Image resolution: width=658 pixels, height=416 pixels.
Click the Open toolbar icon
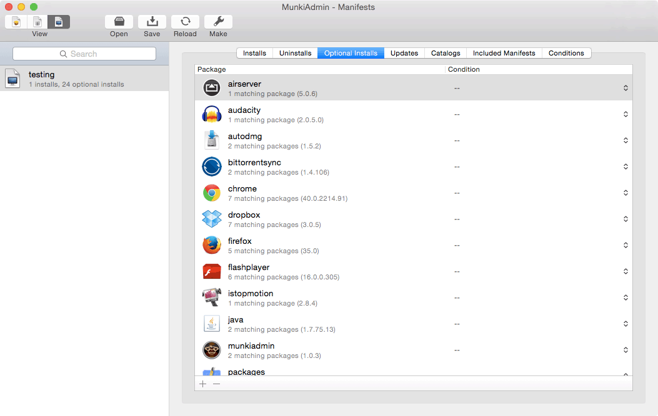pos(119,22)
